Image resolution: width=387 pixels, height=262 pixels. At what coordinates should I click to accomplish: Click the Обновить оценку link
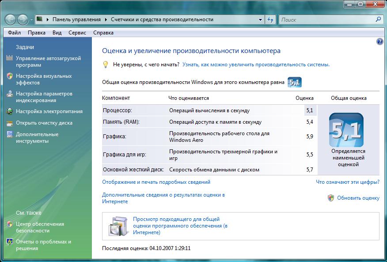(358, 198)
